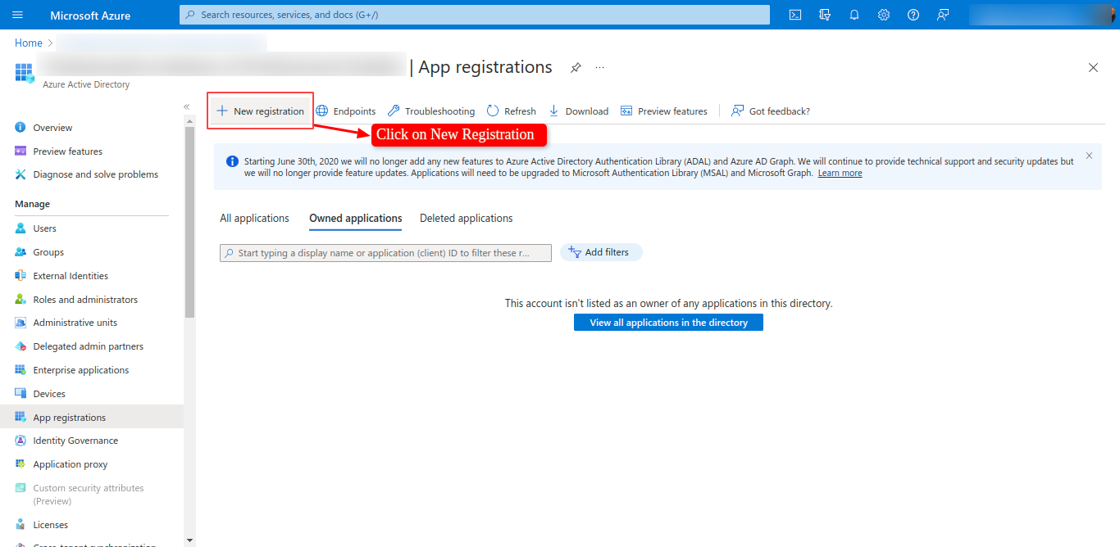Open portal settings gear

click(883, 15)
